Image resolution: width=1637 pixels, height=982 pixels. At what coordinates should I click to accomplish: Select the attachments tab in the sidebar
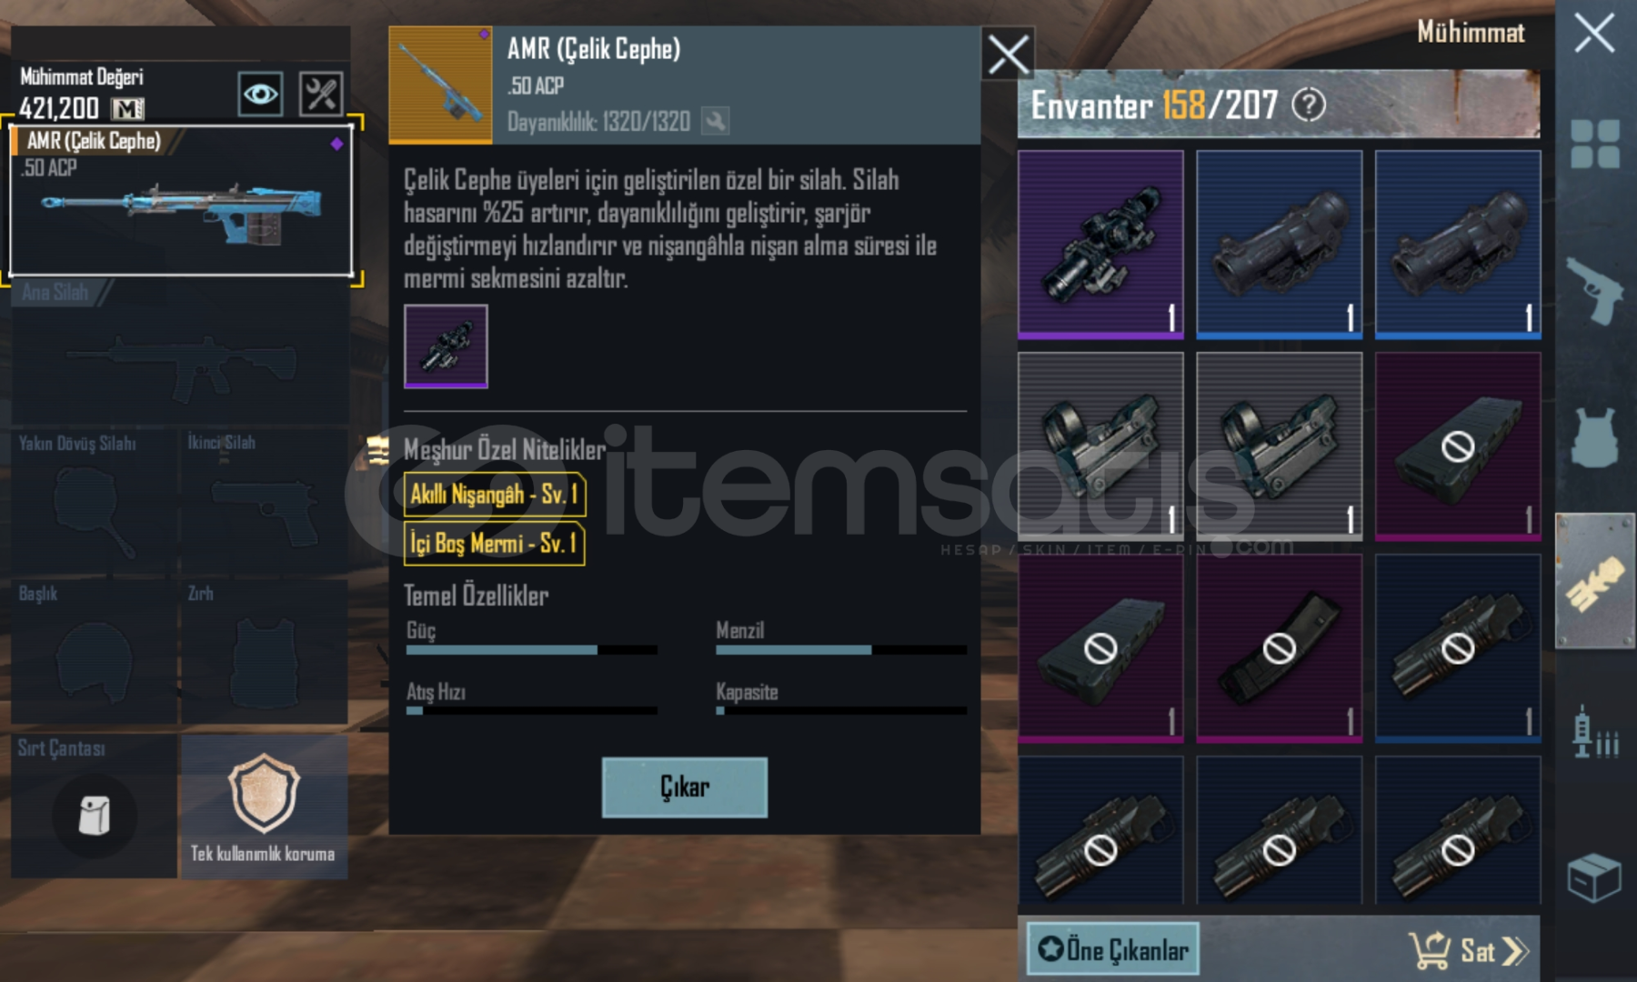click(x=1594, y=581)
